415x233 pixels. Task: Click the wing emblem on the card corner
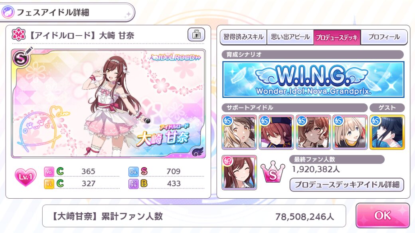(x=198, y=152)
